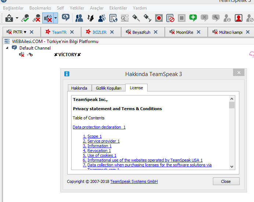Switch to the Hakkında tab
254x202 pixels.
79,88
